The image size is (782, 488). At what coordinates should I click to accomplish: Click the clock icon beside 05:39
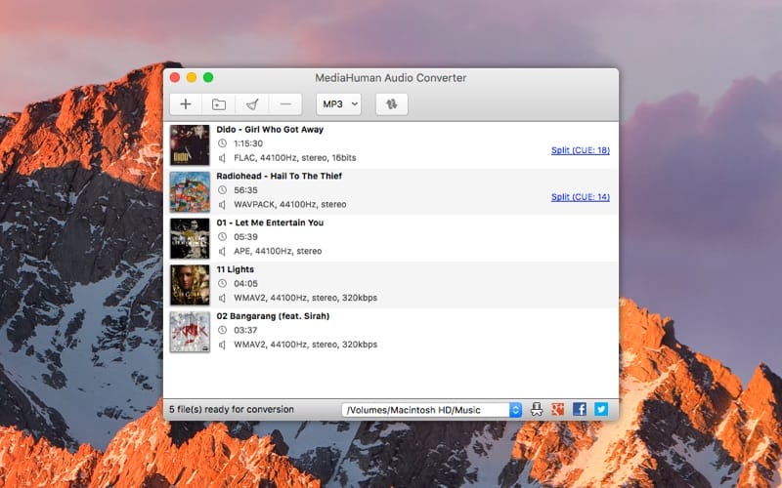pos(222,237)
